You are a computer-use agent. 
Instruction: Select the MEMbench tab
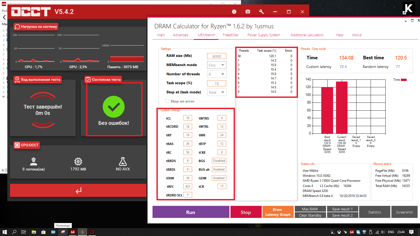coord(207,35)
